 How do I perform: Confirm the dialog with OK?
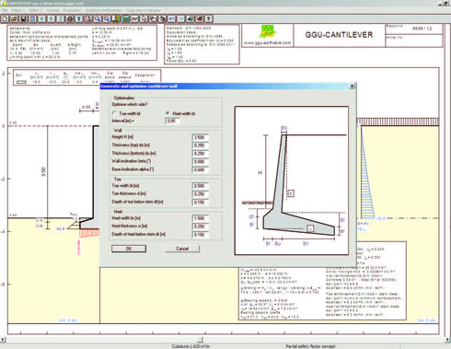click(129, 249)
